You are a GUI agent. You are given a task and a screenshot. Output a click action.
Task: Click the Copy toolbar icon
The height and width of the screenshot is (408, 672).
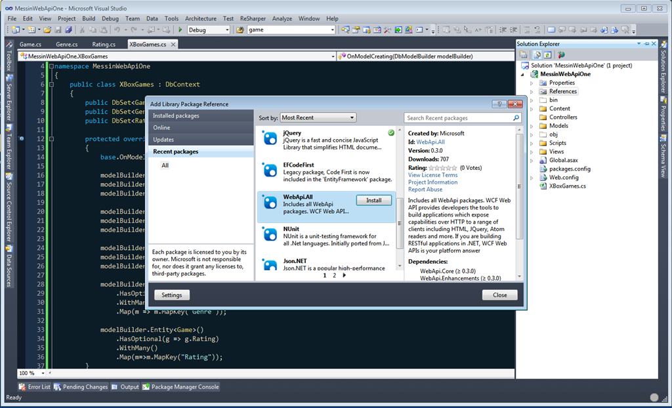coord(93,30)
